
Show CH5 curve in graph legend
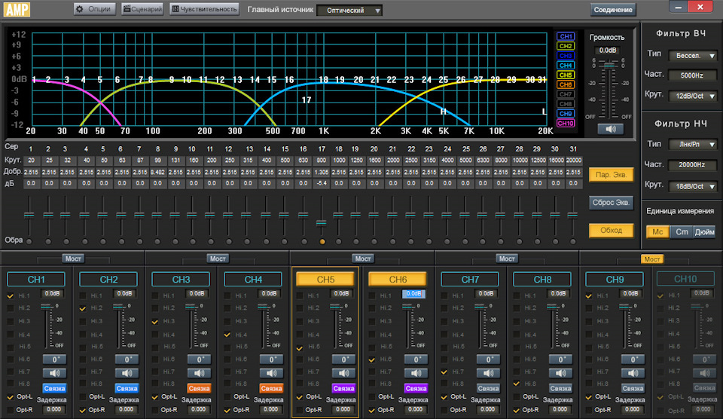pyautogui.click(x=566, y=75)
